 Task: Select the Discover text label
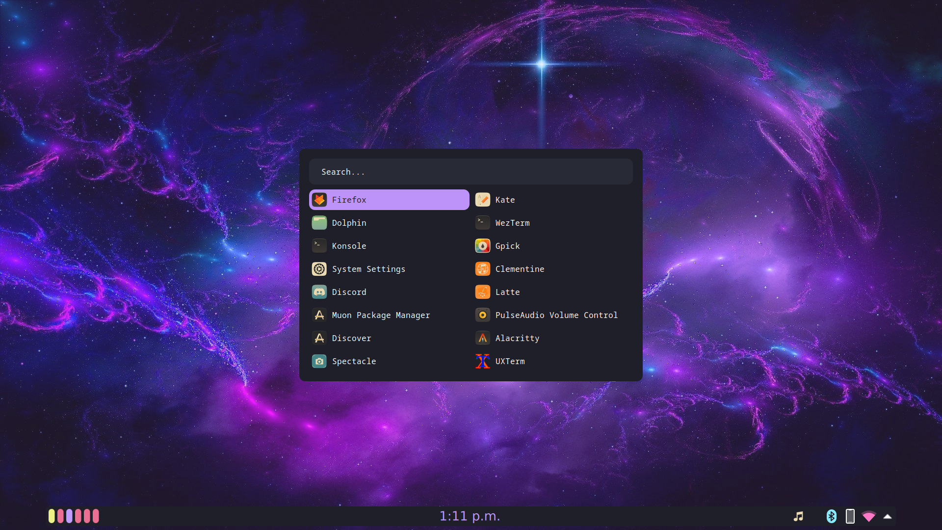click(351, 338)
